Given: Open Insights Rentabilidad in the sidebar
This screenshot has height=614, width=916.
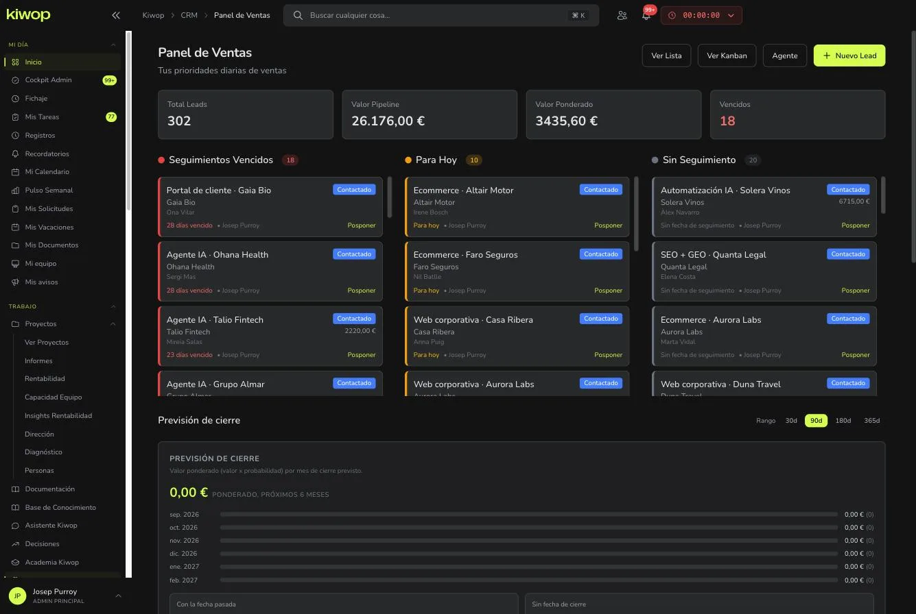Looking at the screenshot, I should 58,416.
